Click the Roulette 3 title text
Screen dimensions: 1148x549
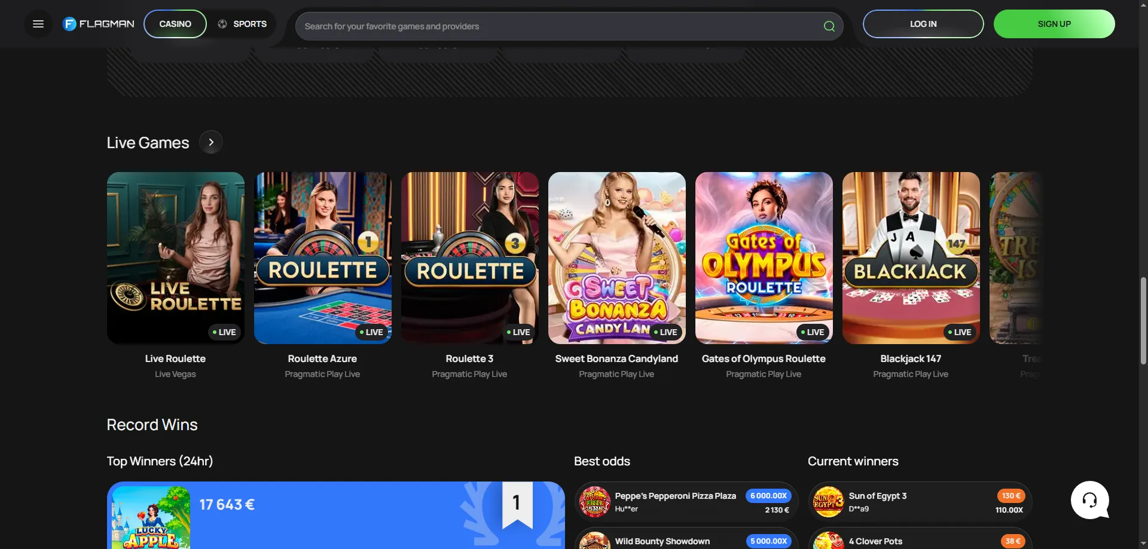(x=469, y=358)
